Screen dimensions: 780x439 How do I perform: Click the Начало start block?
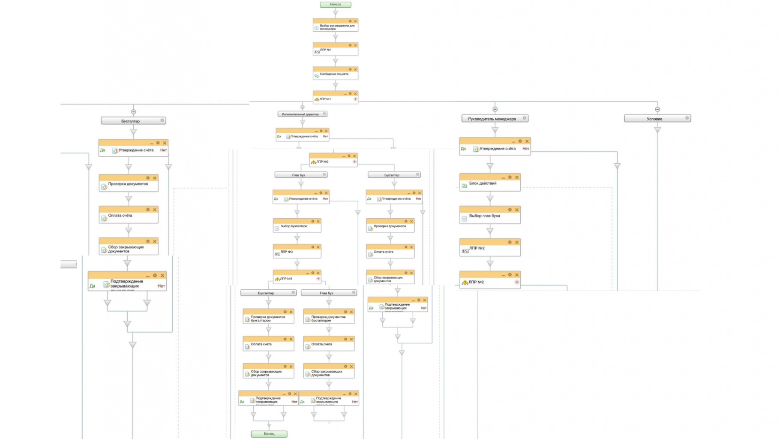tap(336, 5)
